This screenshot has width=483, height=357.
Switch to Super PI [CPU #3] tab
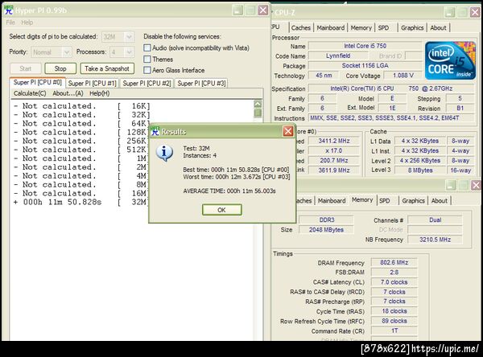pos(201,83)
